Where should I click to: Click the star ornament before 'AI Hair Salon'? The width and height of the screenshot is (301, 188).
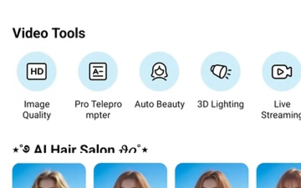coord(15,150)
